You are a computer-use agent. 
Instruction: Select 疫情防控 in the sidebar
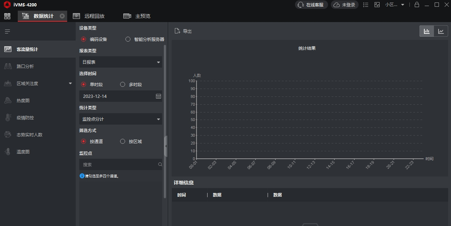[38, 118]
